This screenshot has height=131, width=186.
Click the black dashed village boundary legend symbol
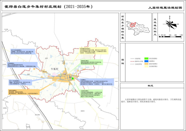pyautogui.click(x=132, y=64)
